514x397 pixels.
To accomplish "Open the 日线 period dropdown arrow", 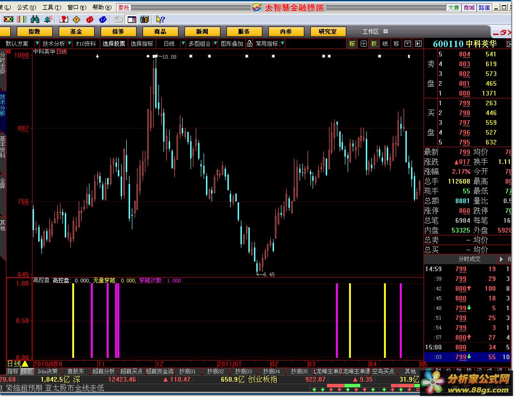I will [x=183, y=43].
